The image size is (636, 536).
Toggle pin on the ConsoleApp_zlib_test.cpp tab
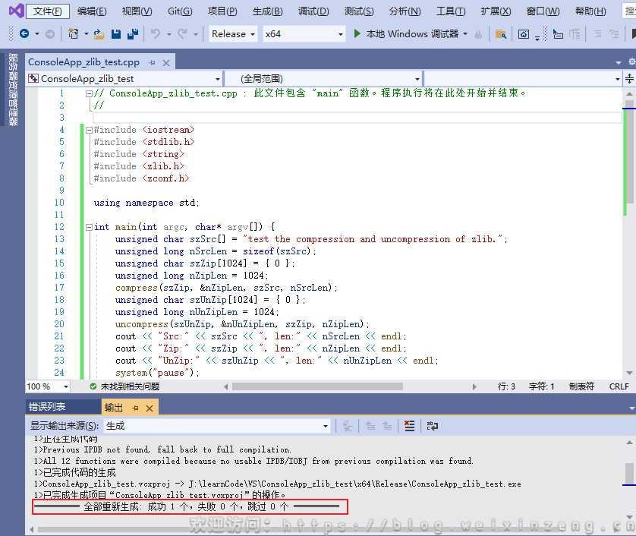pyautogui.click(x=153, y=62)
